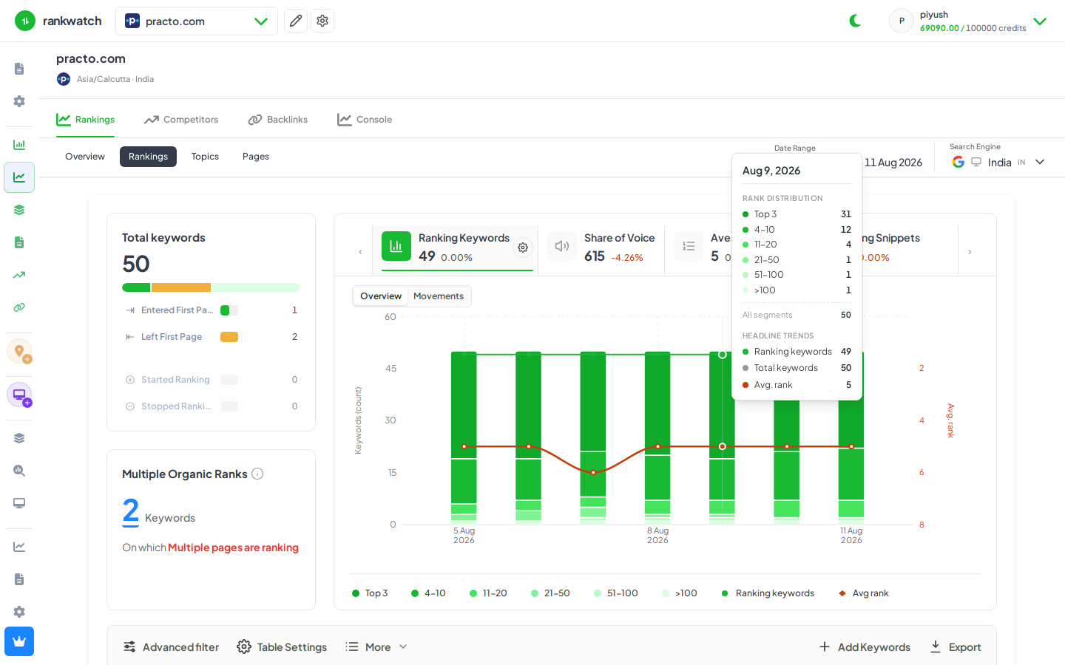1065x665 pixels.
Task: Toggle the 4-10 legend series
Action: point(428,593)
